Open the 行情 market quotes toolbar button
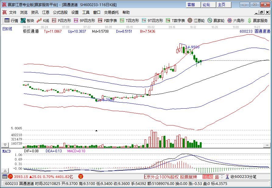 coord(11,20)
